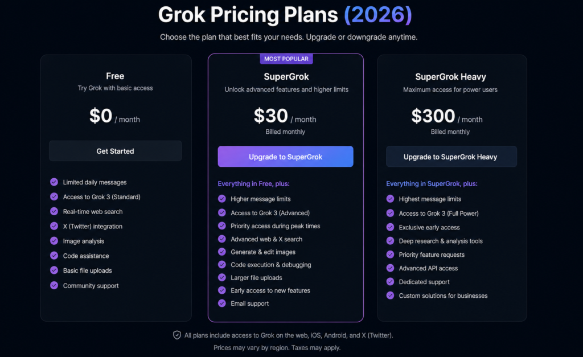Viewport: 583px width, 357px height.
Task: Click checkmark icon beside Real-time web search
Action: 54,211
